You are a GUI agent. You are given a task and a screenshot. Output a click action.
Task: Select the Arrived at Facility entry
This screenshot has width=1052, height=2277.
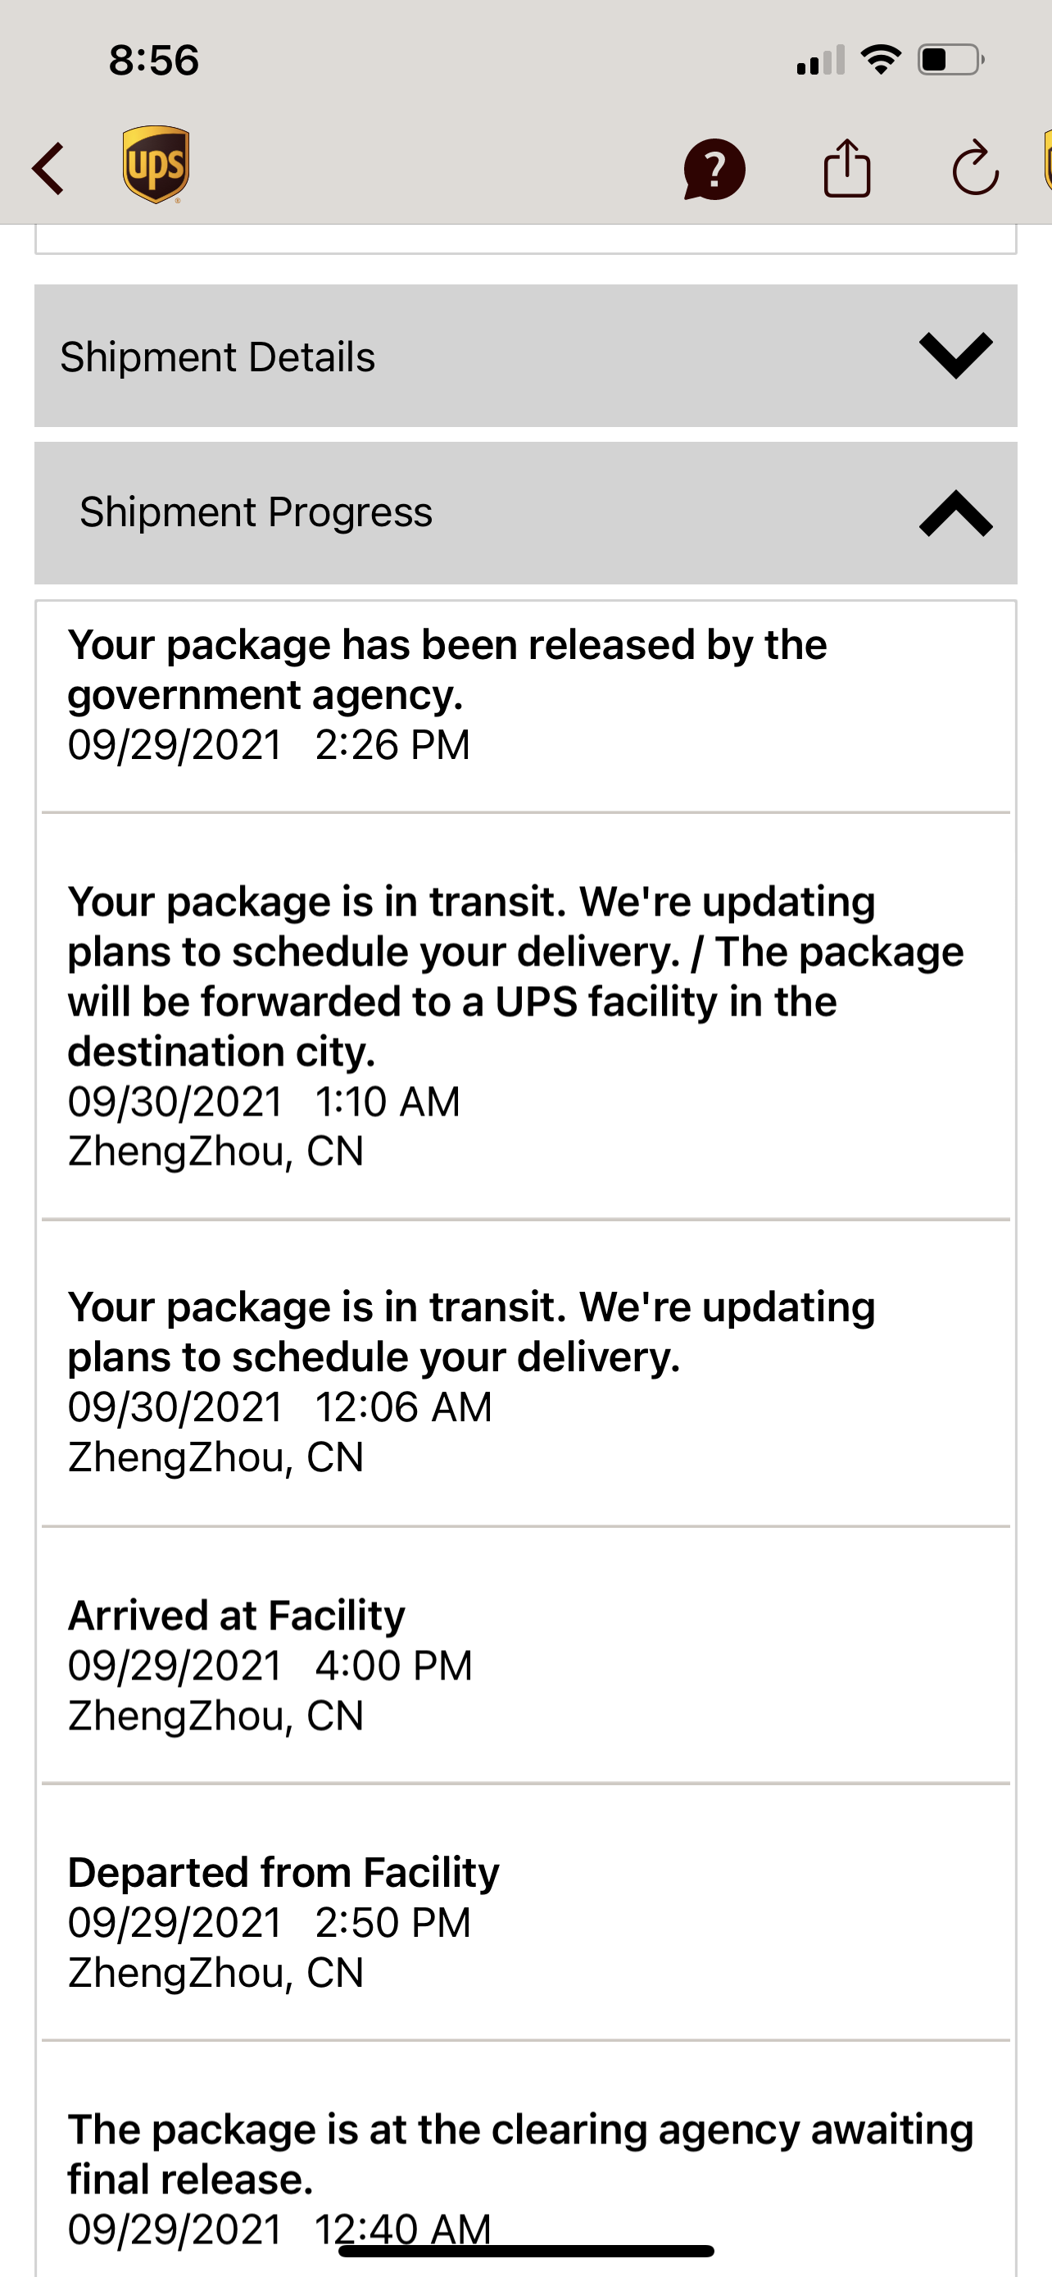pos(270,1665)
